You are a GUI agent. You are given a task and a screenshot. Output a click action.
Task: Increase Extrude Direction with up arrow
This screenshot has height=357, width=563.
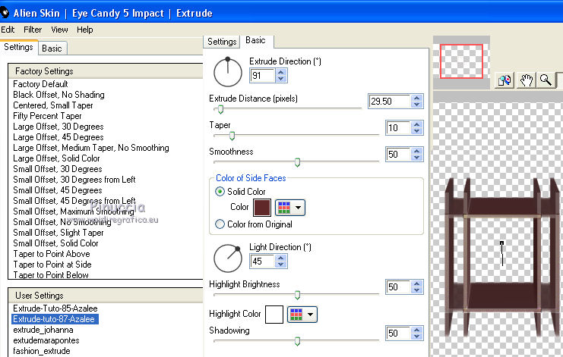(281, 72)
